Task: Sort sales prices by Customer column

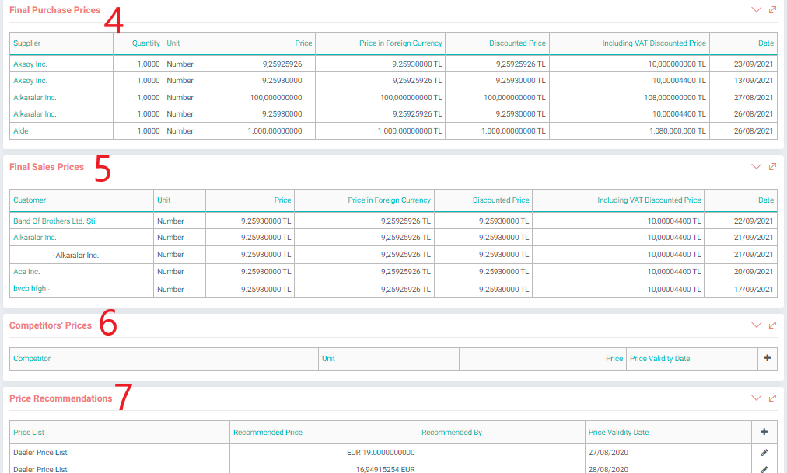Action: [29, 200]
